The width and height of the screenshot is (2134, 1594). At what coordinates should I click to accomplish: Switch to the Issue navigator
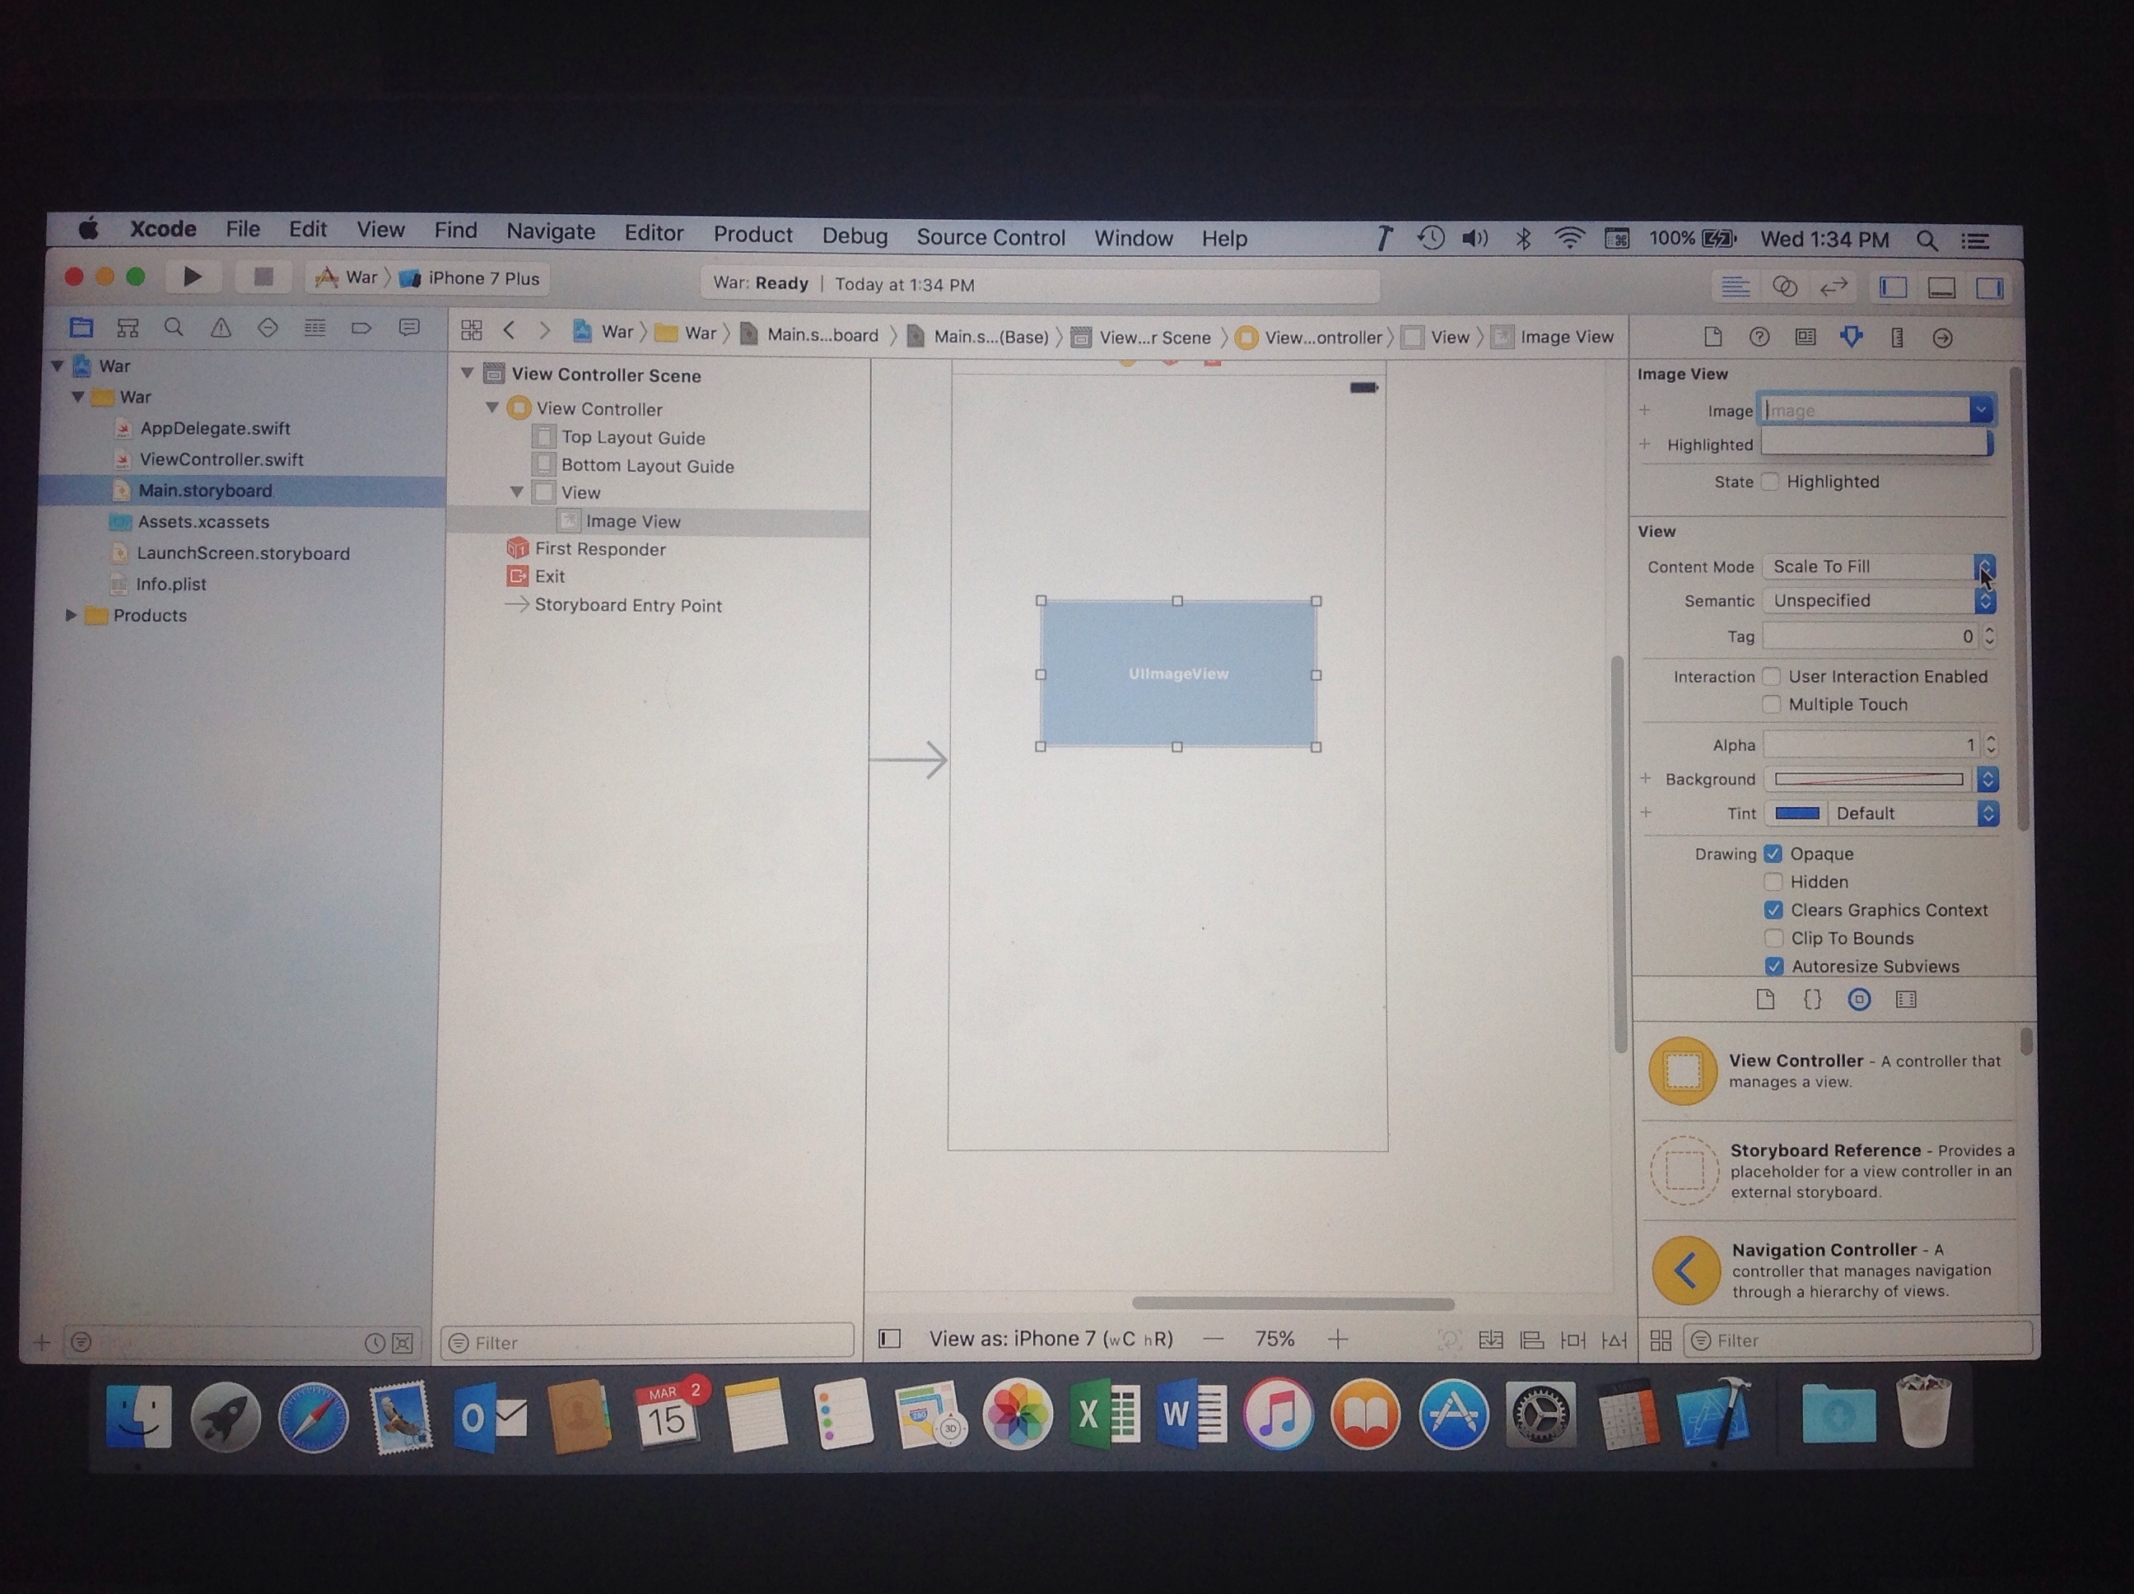(x=221, y=328)
